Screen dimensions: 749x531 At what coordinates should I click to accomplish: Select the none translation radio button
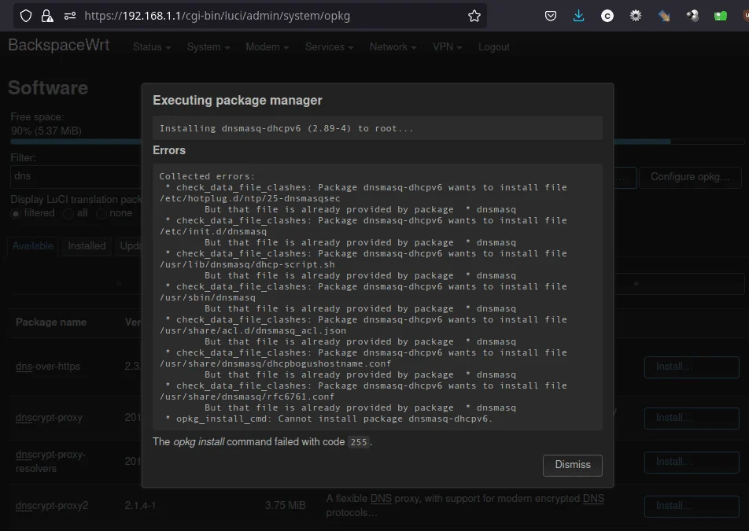101,213
